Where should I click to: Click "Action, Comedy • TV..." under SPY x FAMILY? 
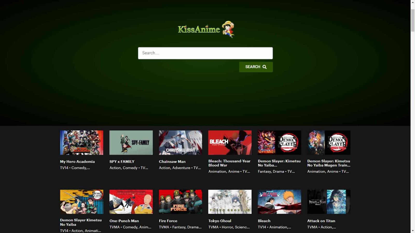click(129, 168)
